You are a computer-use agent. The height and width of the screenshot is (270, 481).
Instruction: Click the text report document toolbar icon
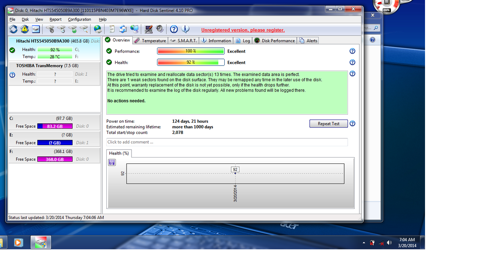tap(112, 29)
